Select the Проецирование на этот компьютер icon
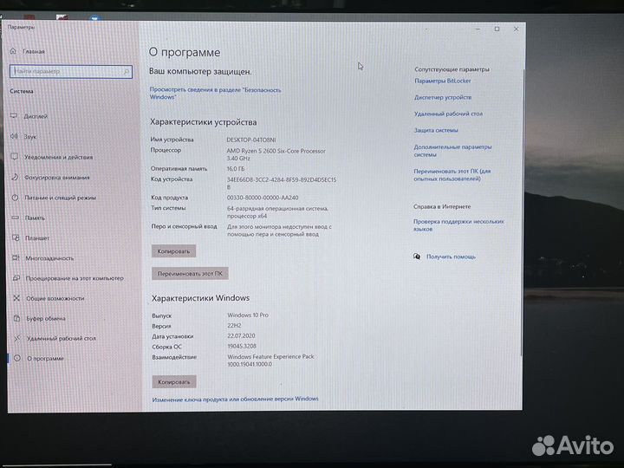Viewport: 624px width, 468px height. click(16, 278)
